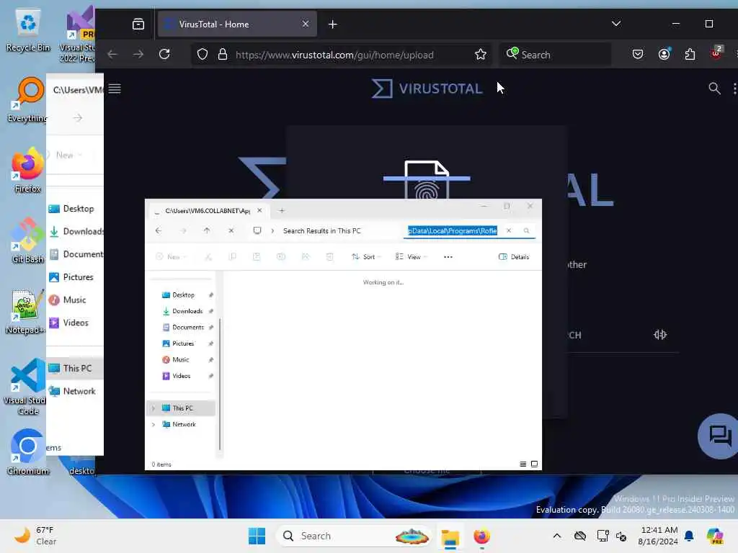
Task: Click the VirusTotal page search magnifier
Action: coord(714,89)
